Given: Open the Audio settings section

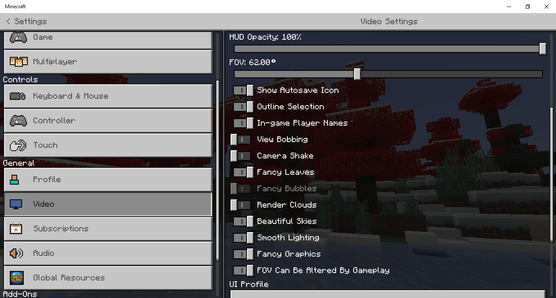Looking at the screenshot, I should click(108, 253).
